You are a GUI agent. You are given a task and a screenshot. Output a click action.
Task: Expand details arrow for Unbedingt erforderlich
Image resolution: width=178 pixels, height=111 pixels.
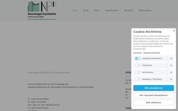[171, 58]
